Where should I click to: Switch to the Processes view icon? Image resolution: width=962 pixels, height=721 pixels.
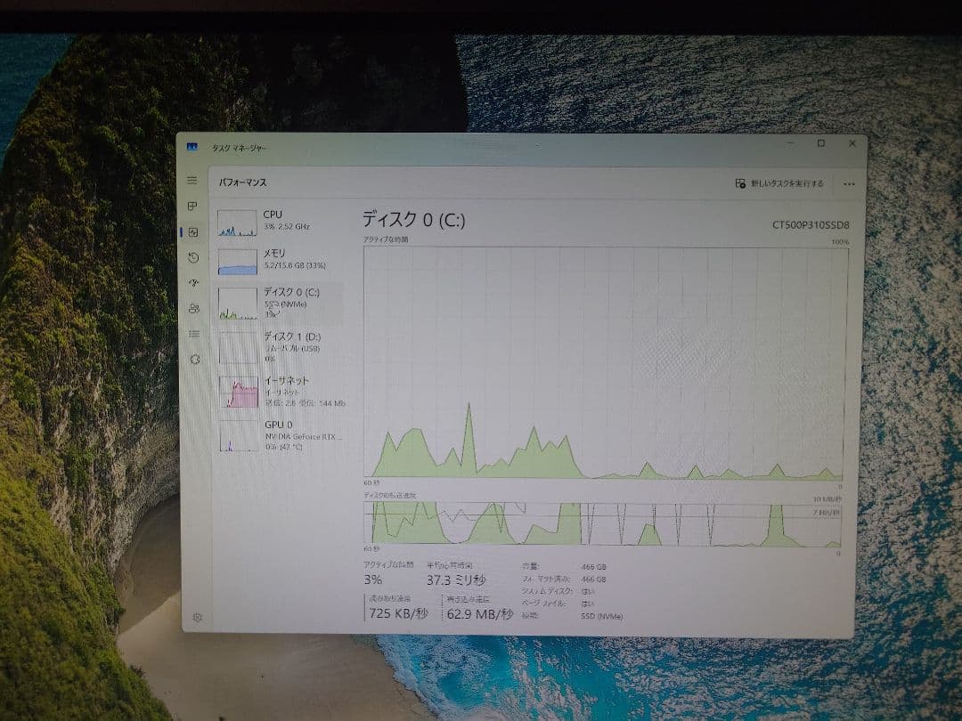coord(193,205)
